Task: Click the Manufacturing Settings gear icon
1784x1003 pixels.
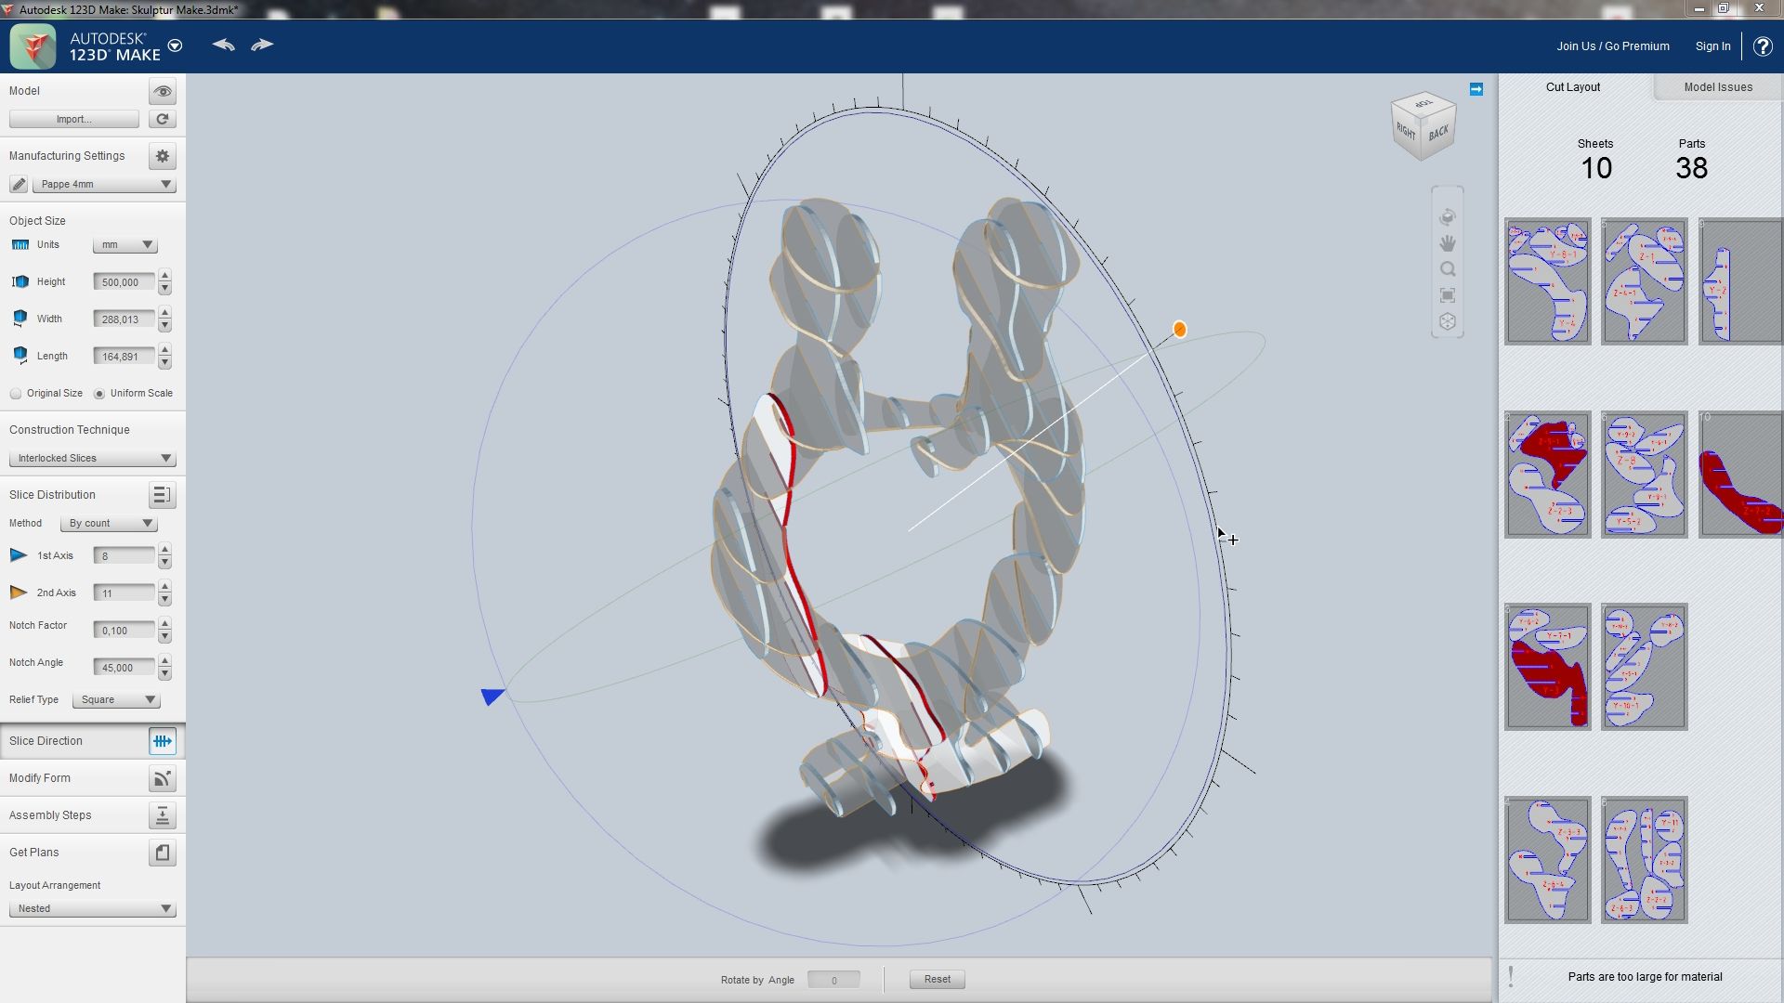Action: pos(162,155)
